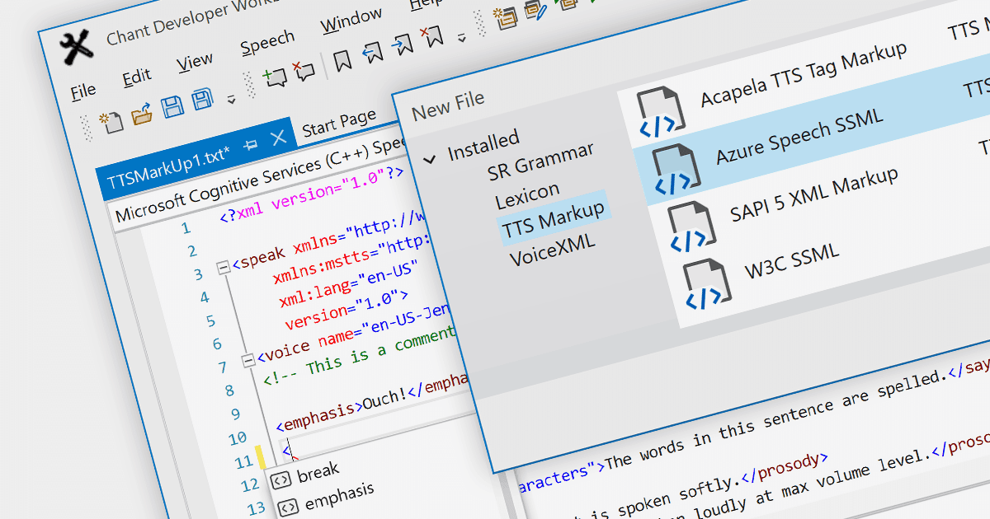The image size is (990, 519).
Task: Click the edit project pencil icon
Action: pos(536,9)
